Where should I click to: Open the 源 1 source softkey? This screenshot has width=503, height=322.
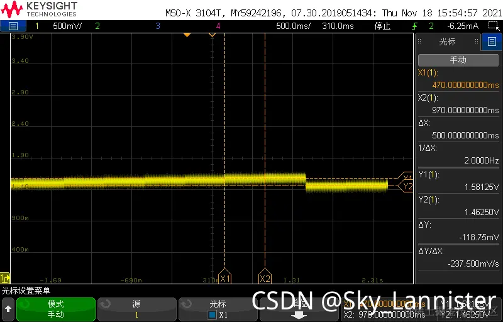pos(136,309)
